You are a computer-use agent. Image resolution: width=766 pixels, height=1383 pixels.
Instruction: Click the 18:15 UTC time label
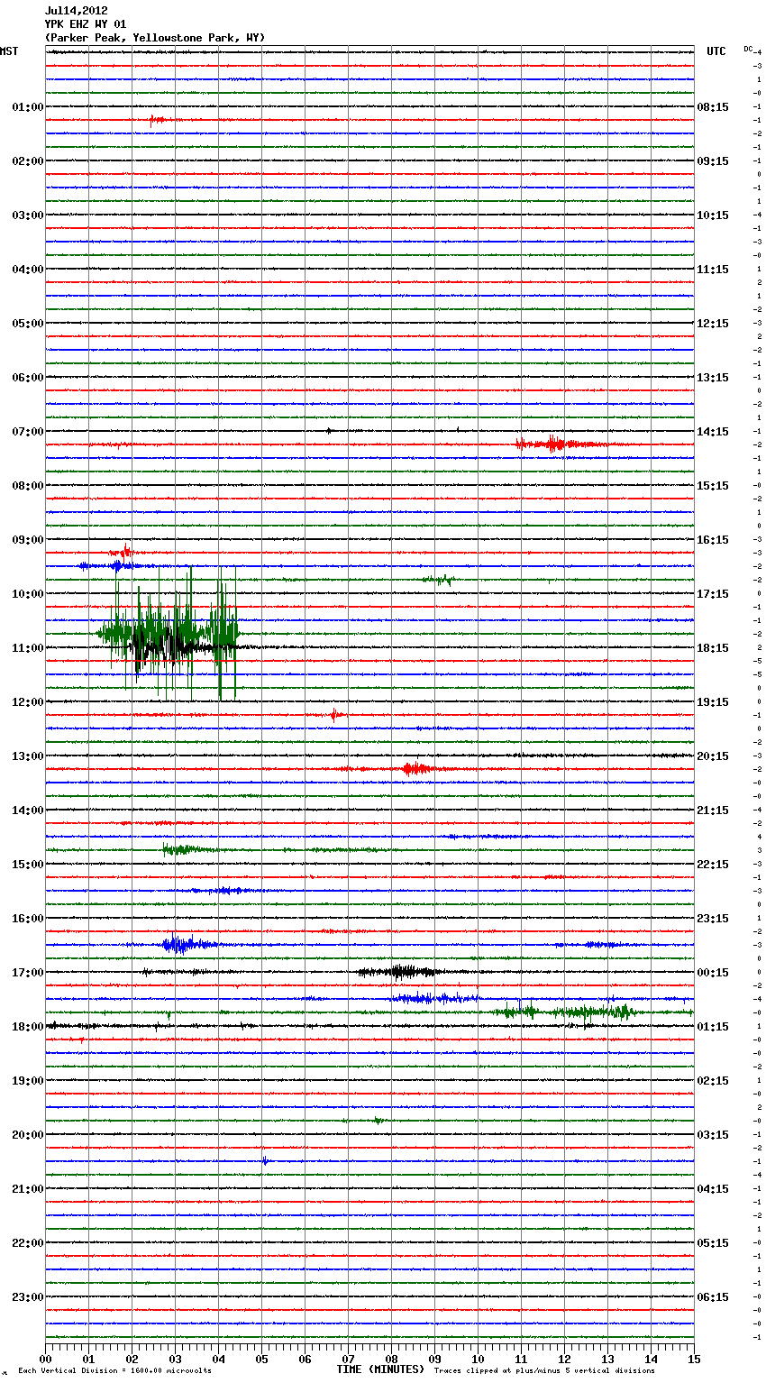click(x=713, y=648)
